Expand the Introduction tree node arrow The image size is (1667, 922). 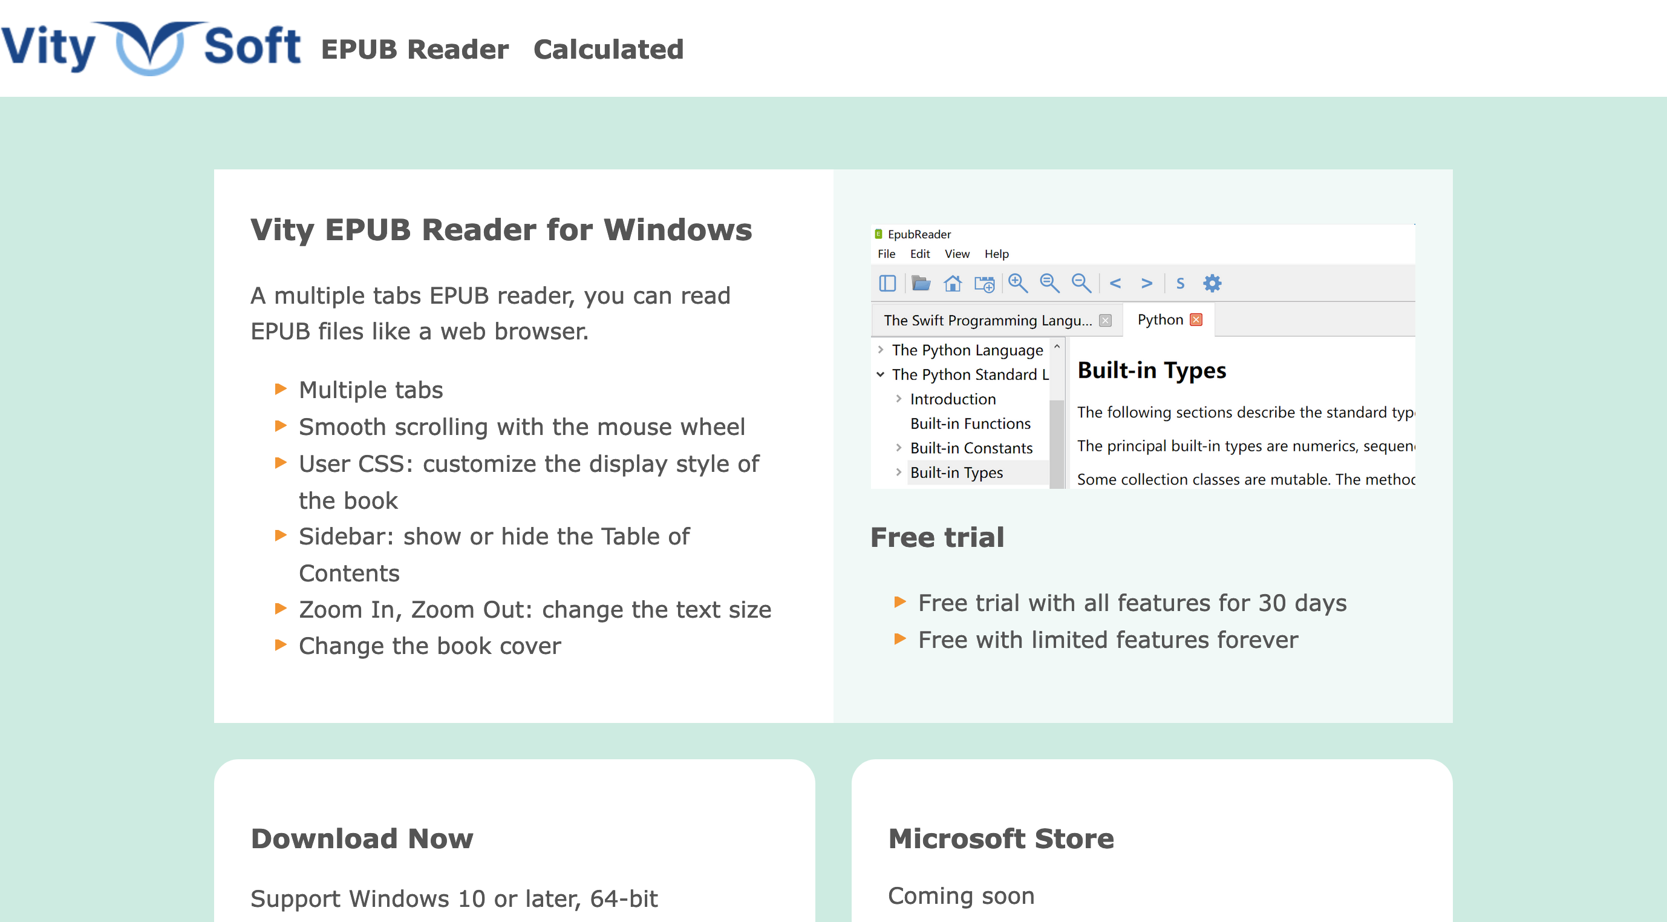point(899,399)
